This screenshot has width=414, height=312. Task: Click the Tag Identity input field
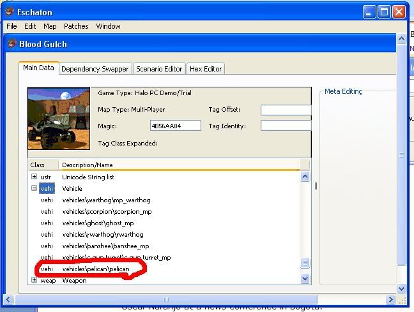pyautogui.click(x=286, y=126)
